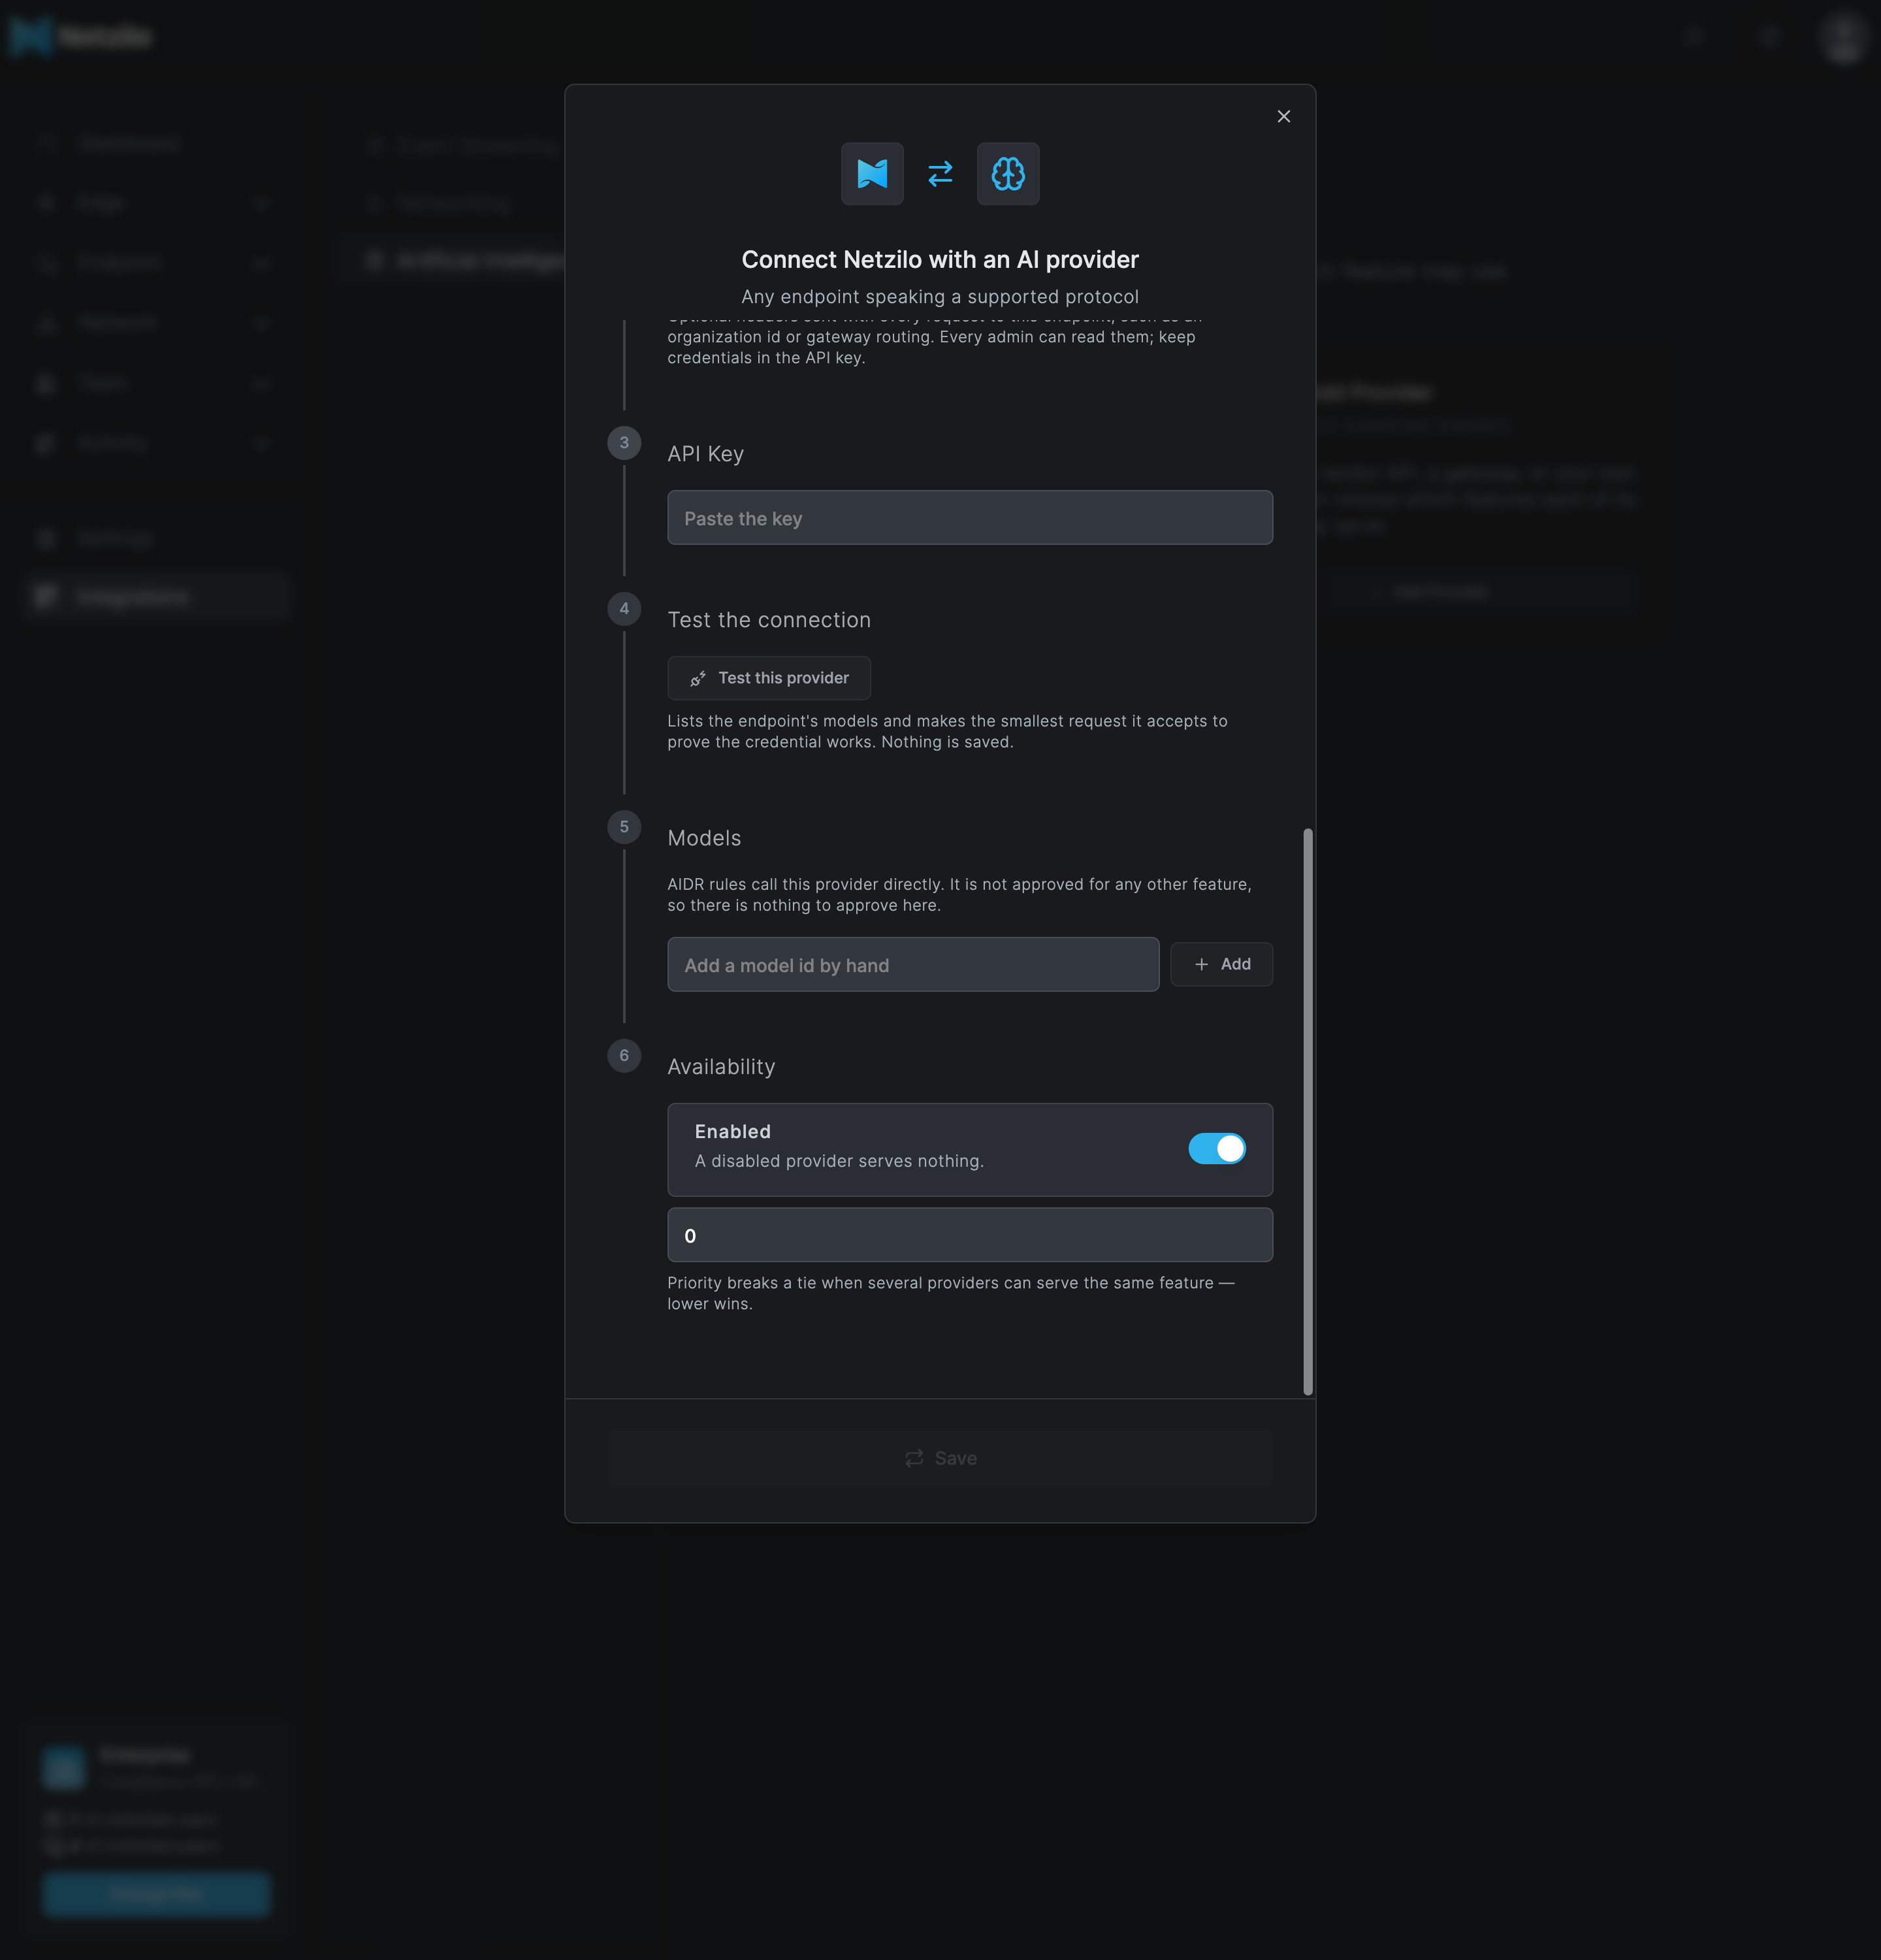Screen dimensions: 1881x1960
Task: Focus the Add a model id field
Action: (x=912, y=965)
